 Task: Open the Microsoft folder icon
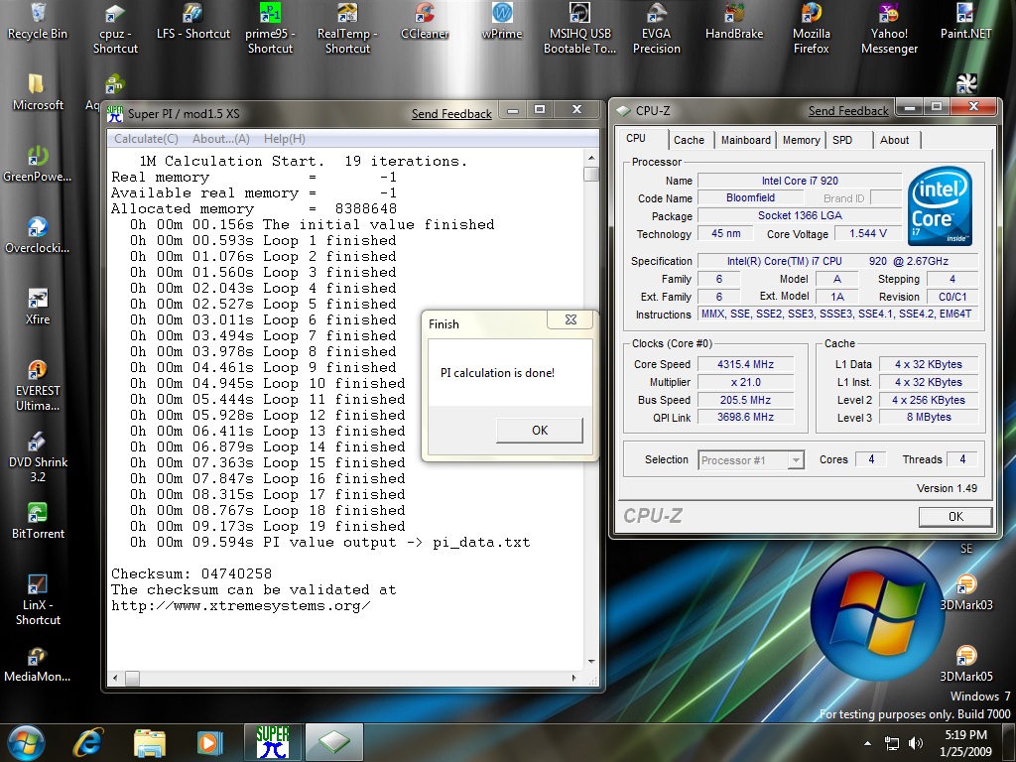point(38,92)
